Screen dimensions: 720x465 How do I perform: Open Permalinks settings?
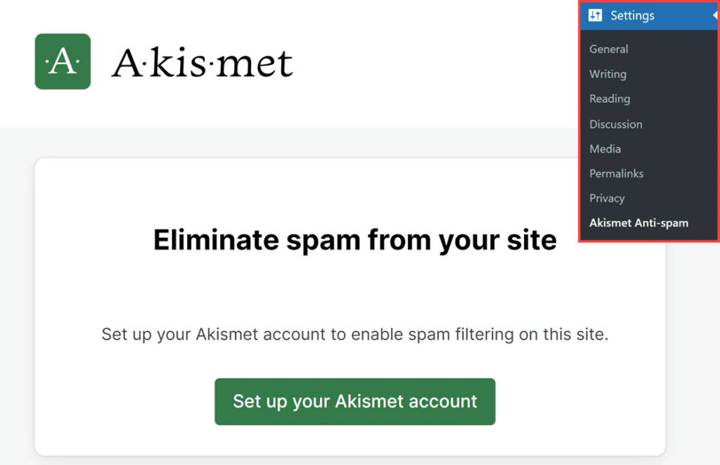click(x=616, y=173)
